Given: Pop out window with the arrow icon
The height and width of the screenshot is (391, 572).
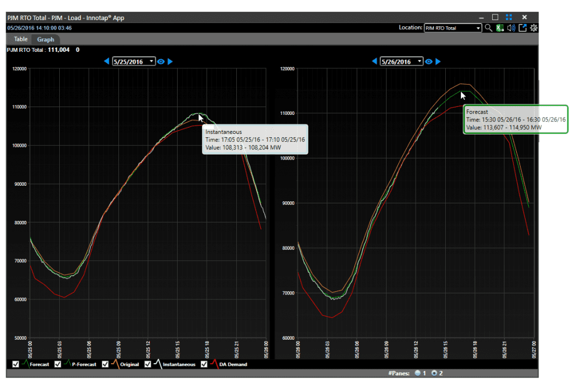Looking at the screenshot, I should pos(522,28).
